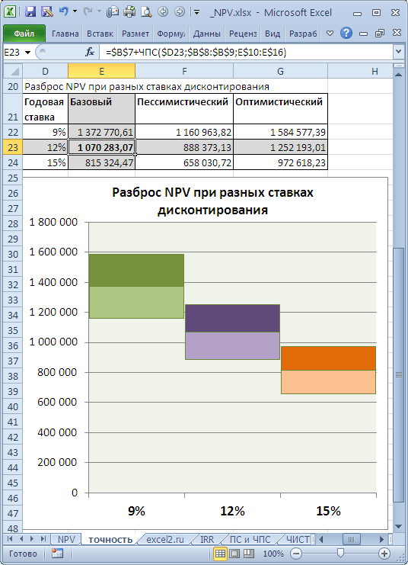Open the Файл tab
Image resolution: width=408 pixels, height=565 pixels.
pos(24,34)
